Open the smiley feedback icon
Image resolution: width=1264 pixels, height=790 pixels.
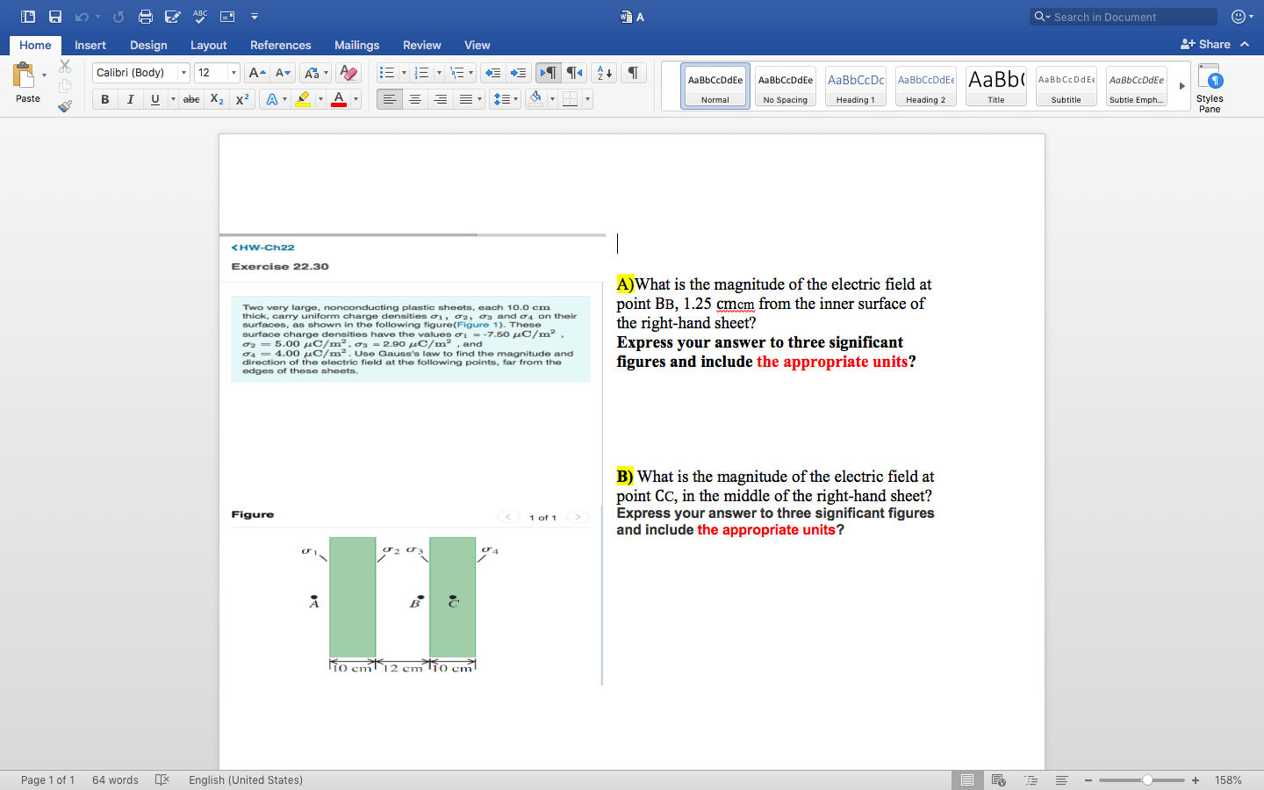point(1239,17)
